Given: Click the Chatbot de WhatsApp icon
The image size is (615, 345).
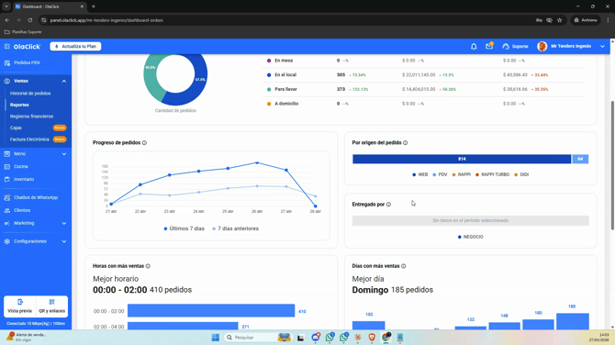Looking at the screenshot, I should click(x=7, y=197).
